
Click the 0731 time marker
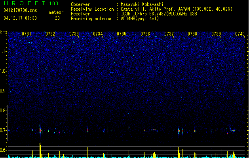(x=27, y=34)
